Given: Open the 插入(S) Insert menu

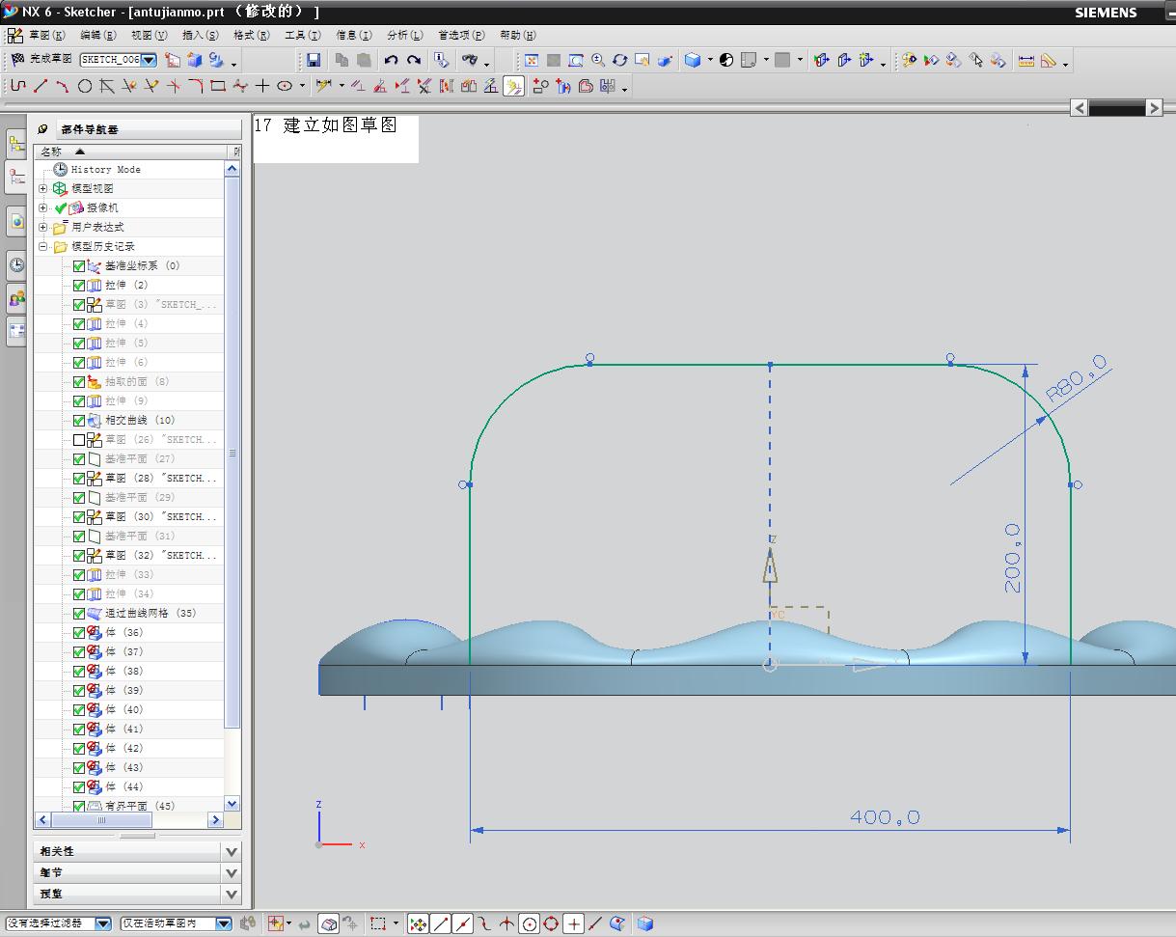Looking at the screenshot, I should [x=200, y=35].
